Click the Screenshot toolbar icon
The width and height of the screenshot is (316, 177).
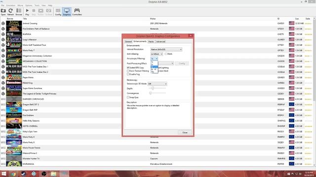click(49, 12)
